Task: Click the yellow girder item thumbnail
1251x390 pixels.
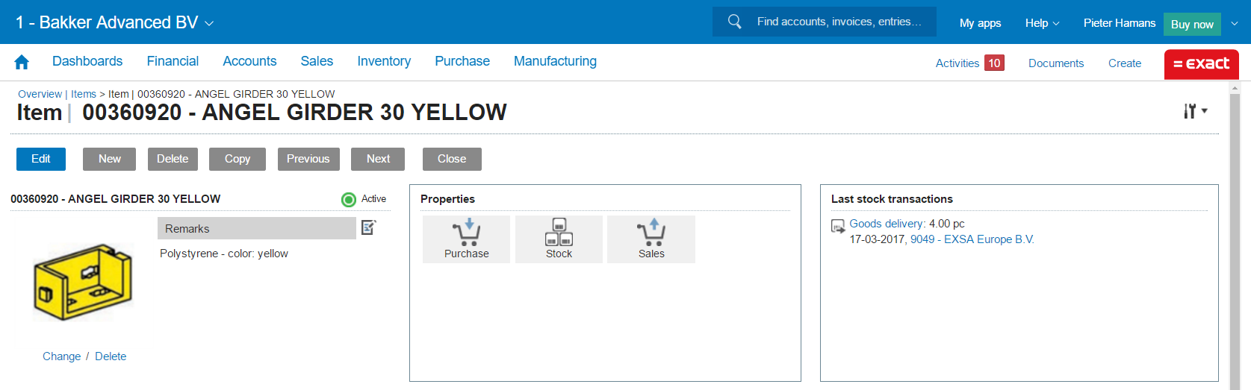Action: (x=83, y=282)
